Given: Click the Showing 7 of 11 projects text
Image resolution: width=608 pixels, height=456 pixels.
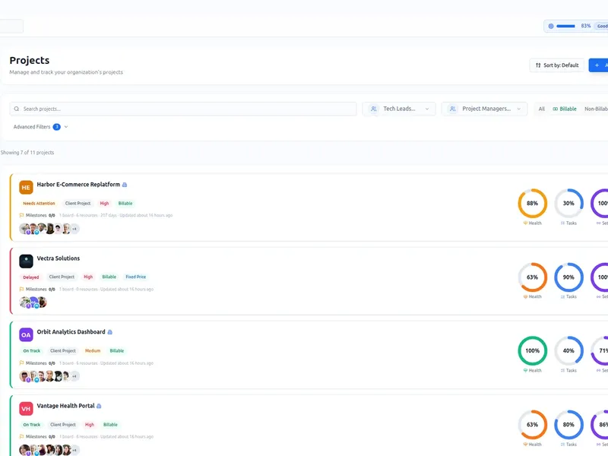Looking at the screenshot, I should pos(27,153).
